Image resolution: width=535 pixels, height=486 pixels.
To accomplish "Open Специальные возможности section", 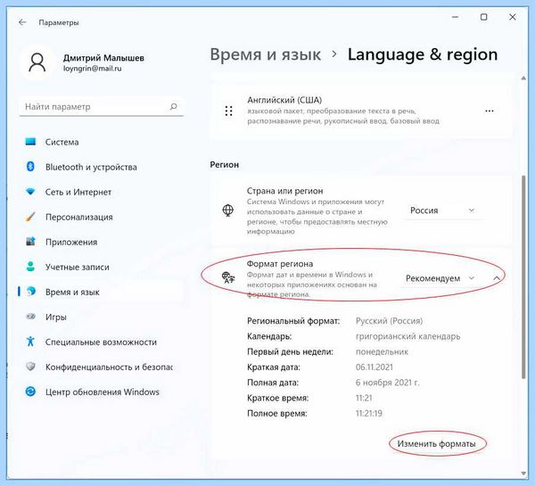I will (101, 342).
